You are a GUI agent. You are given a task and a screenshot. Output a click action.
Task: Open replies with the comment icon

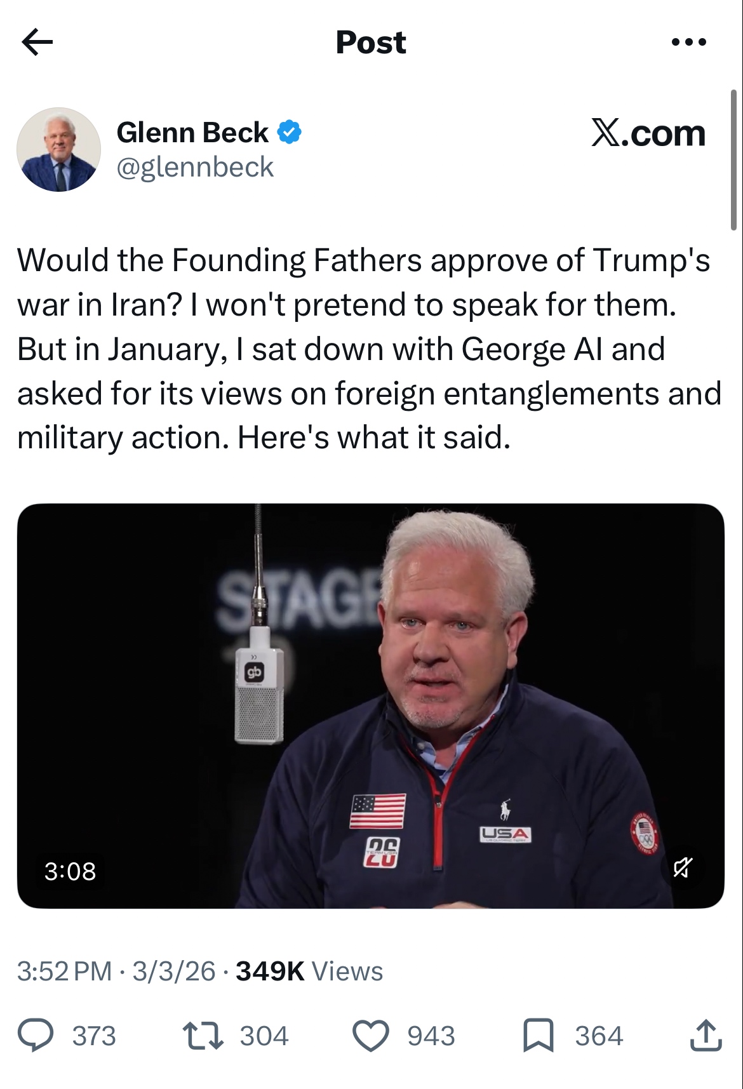[x=36, y=1036]
